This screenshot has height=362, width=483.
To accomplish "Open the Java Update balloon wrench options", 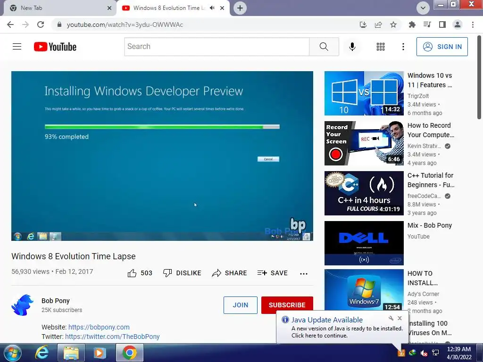I will coord(391,318).
